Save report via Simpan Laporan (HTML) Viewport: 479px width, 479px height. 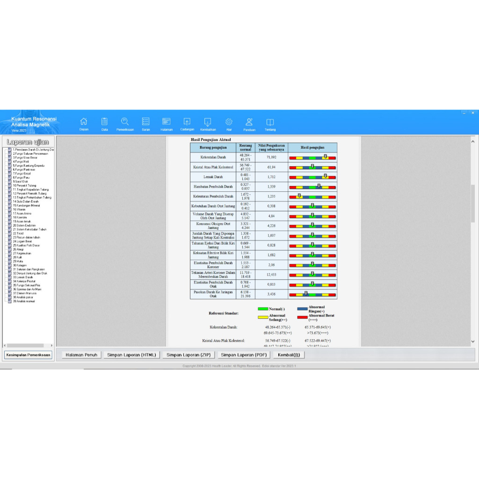pos(131,355)
